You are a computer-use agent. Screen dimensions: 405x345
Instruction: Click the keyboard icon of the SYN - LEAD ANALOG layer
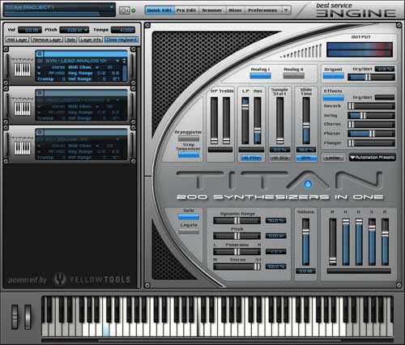click(23, 70)
